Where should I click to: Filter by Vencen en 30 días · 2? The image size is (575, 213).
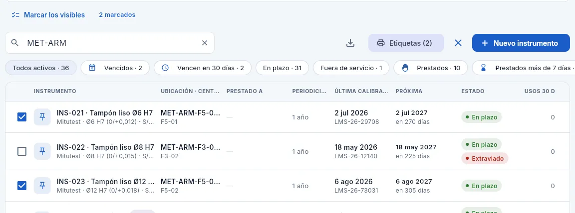(203, 68)
